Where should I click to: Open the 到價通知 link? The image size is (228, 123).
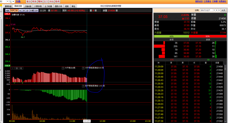(x=222, y=1)
